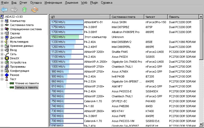Select the Чтение из памяти memory icon
Image resolution: width=204 pixels, height=128 pixels.
pyautogui.click(x=11, y=83)
